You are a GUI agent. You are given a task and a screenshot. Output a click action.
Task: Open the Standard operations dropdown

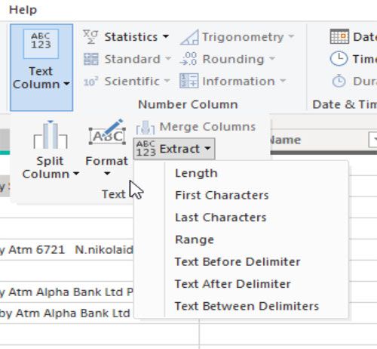click(127, 59)
